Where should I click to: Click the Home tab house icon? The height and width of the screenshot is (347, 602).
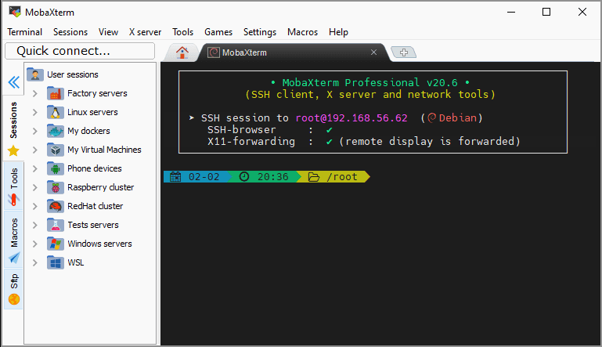click(182, 52)
